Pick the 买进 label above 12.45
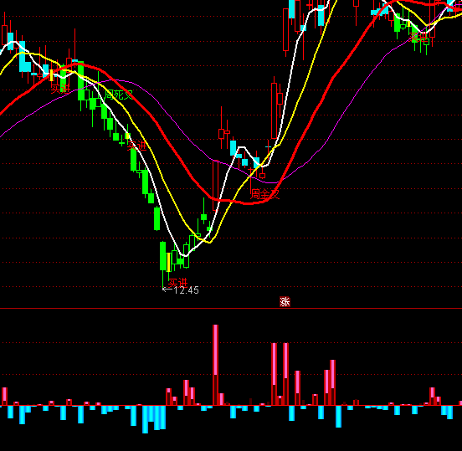 pos(177,283)
